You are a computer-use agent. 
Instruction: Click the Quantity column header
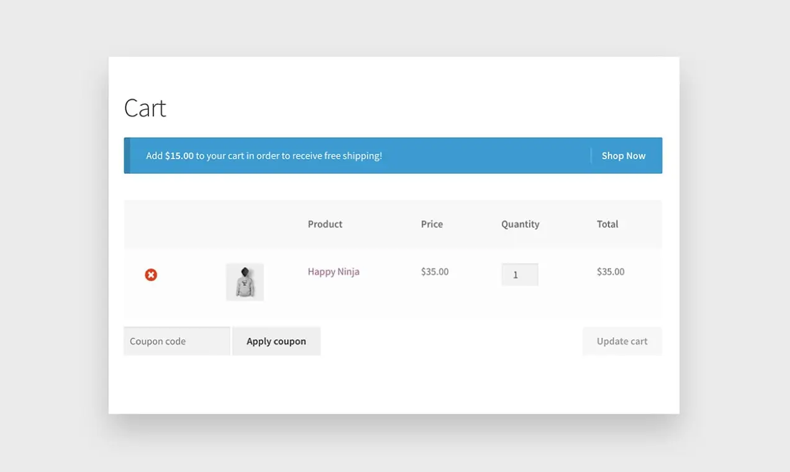tap(520, 224)
